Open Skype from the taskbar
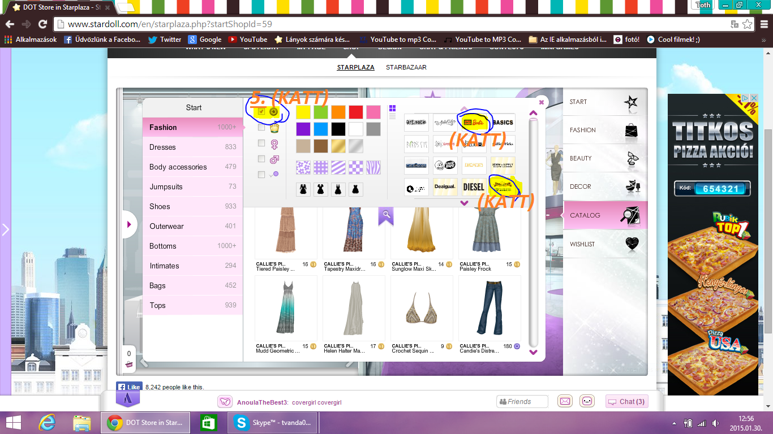The image size is (773, 434). pos(273,423)
